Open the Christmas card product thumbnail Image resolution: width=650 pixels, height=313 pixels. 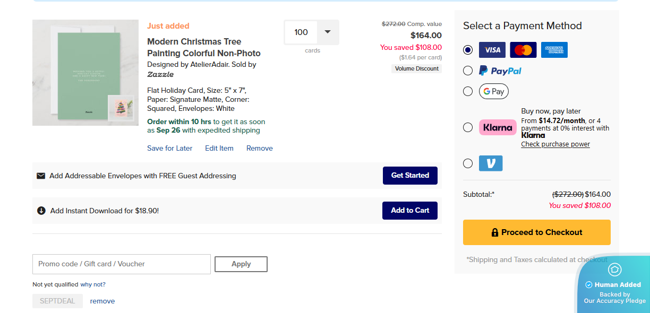(x=85, y=73)
